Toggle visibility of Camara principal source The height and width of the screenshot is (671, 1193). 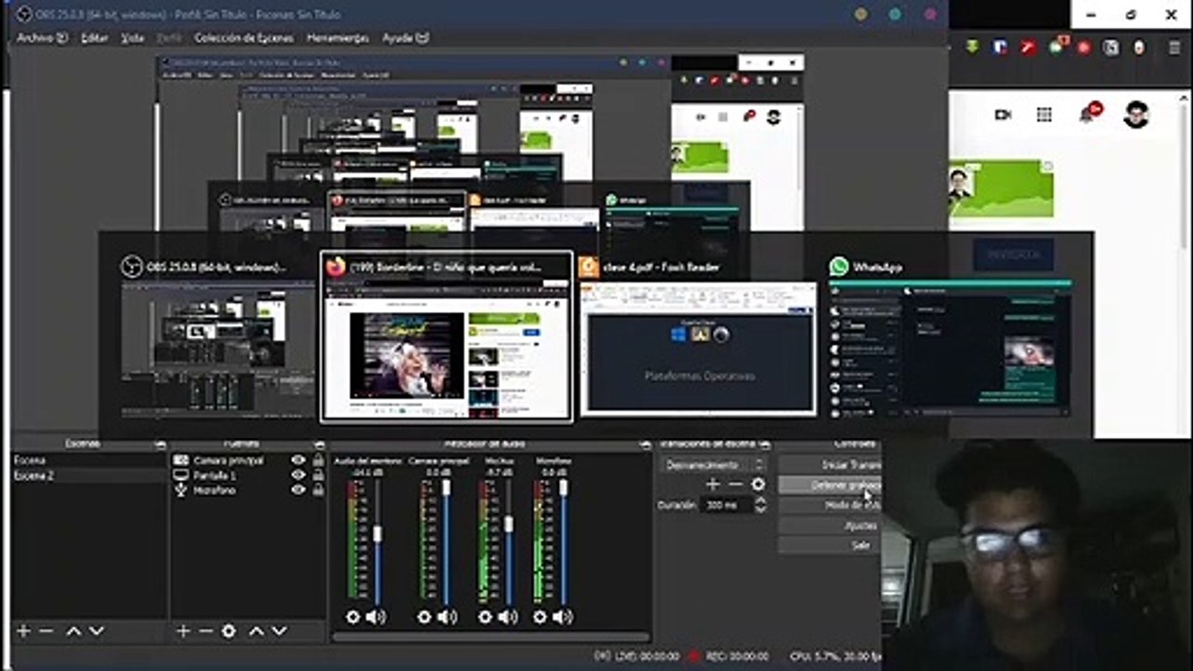(x=298, y=460)
